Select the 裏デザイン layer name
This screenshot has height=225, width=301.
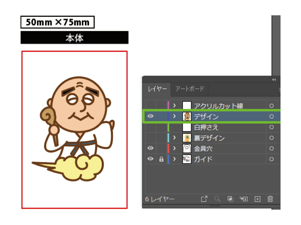coord(209,138)
